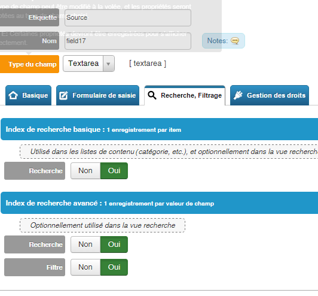Focus the Etiquette field containing Source
This screenshot has height=296, width=318.
tap(128, 18)
